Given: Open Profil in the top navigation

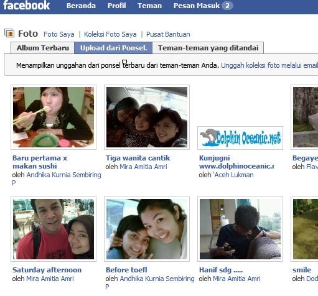Looking at the screenshot, I should click(x=116, y=6).
